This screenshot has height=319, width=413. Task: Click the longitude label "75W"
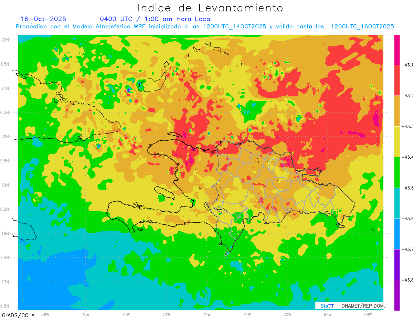(x=86, y=315)
